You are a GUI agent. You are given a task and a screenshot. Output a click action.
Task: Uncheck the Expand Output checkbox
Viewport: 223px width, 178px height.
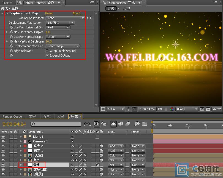[47, 55]
